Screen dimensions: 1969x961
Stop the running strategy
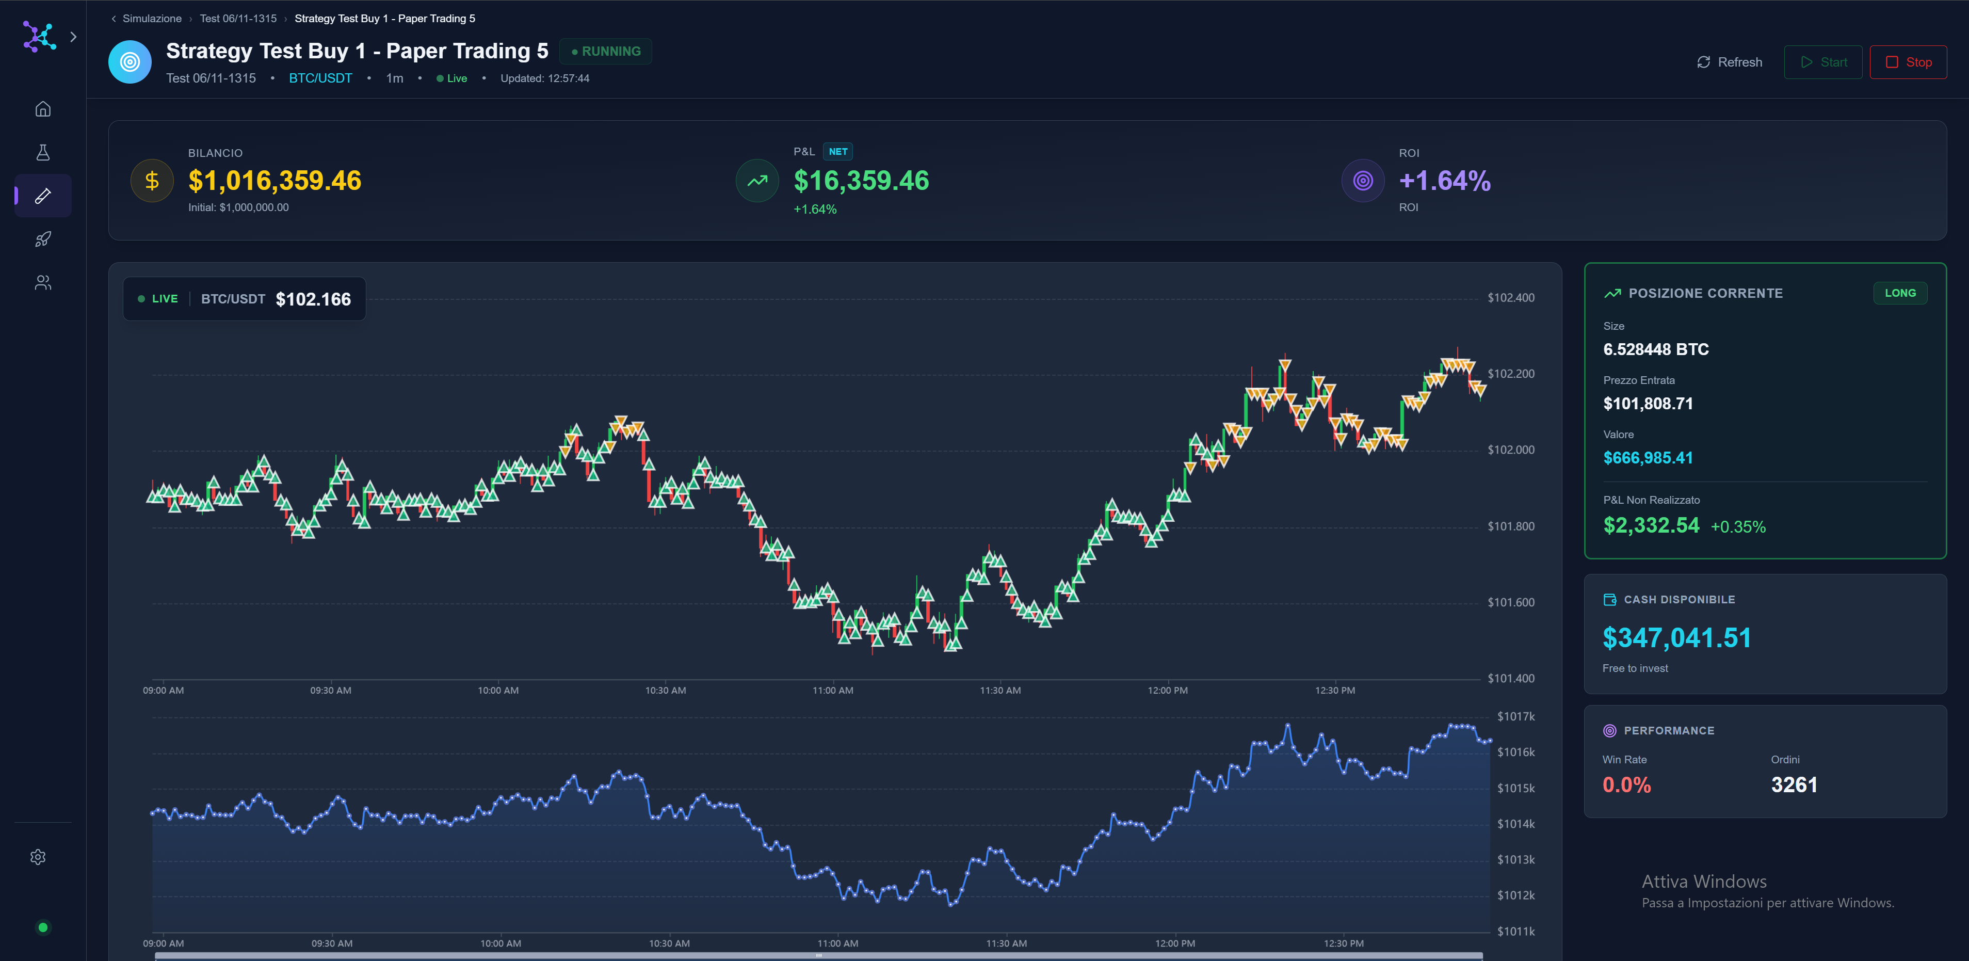pyautogui.click(x=1908, y=62)
